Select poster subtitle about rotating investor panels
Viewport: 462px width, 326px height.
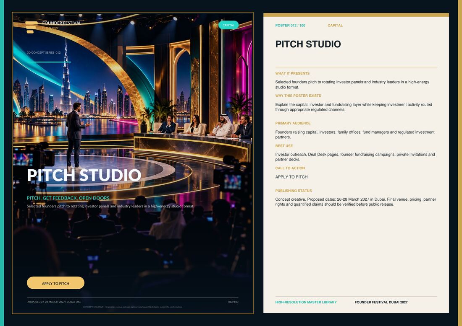(x=110, y=206)
